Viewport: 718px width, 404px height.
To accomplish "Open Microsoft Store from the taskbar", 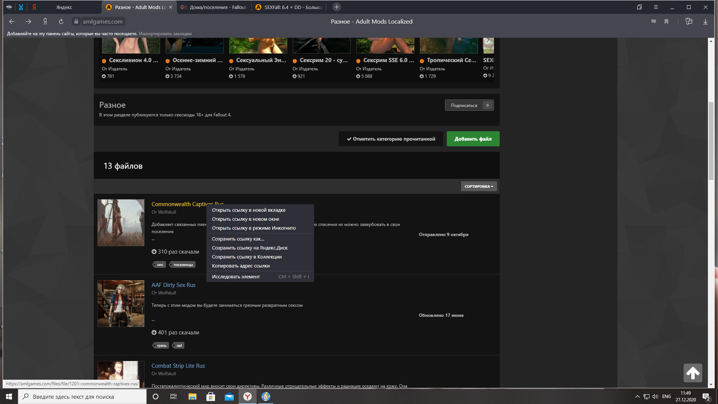I will coord(211,397).
